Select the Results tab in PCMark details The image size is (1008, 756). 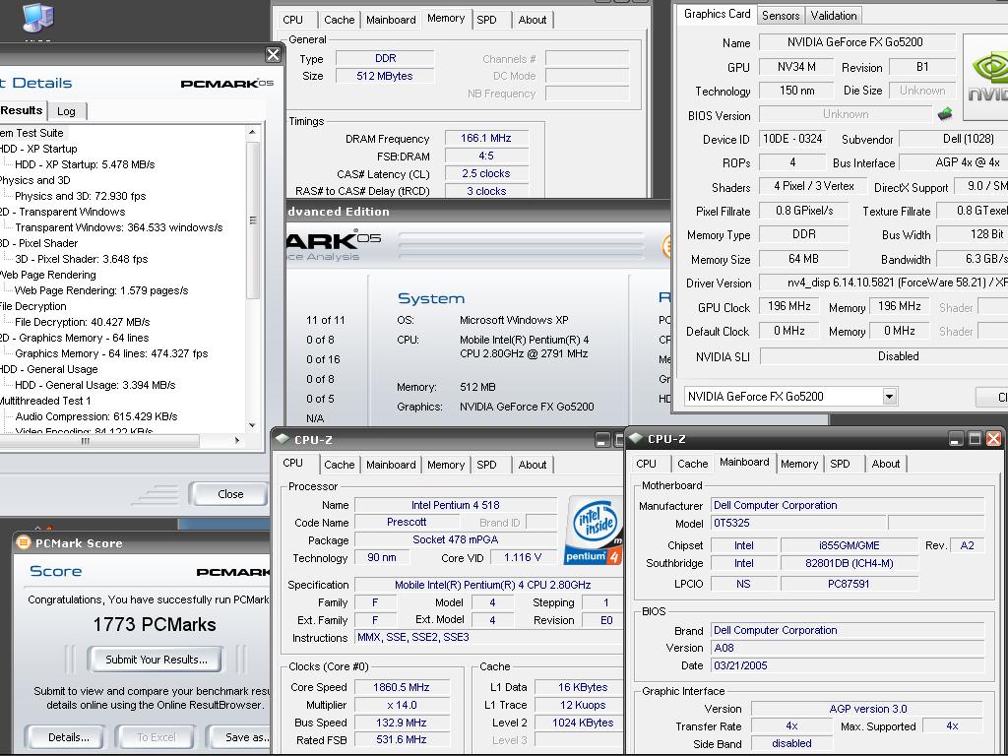click(22, 110)
